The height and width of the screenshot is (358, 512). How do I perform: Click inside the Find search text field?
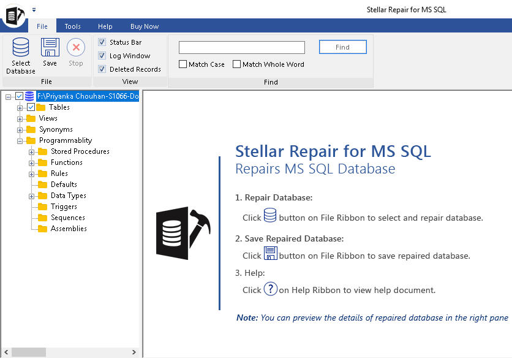pyautogui.click(x=242, y=47)
